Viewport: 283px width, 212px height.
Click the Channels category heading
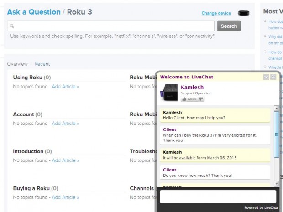pos(142,188)
